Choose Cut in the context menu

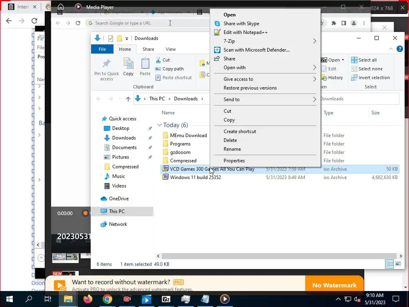coord(227,111)
